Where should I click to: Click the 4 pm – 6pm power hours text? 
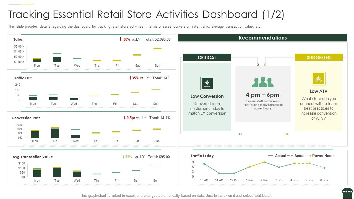click(262, 95)
